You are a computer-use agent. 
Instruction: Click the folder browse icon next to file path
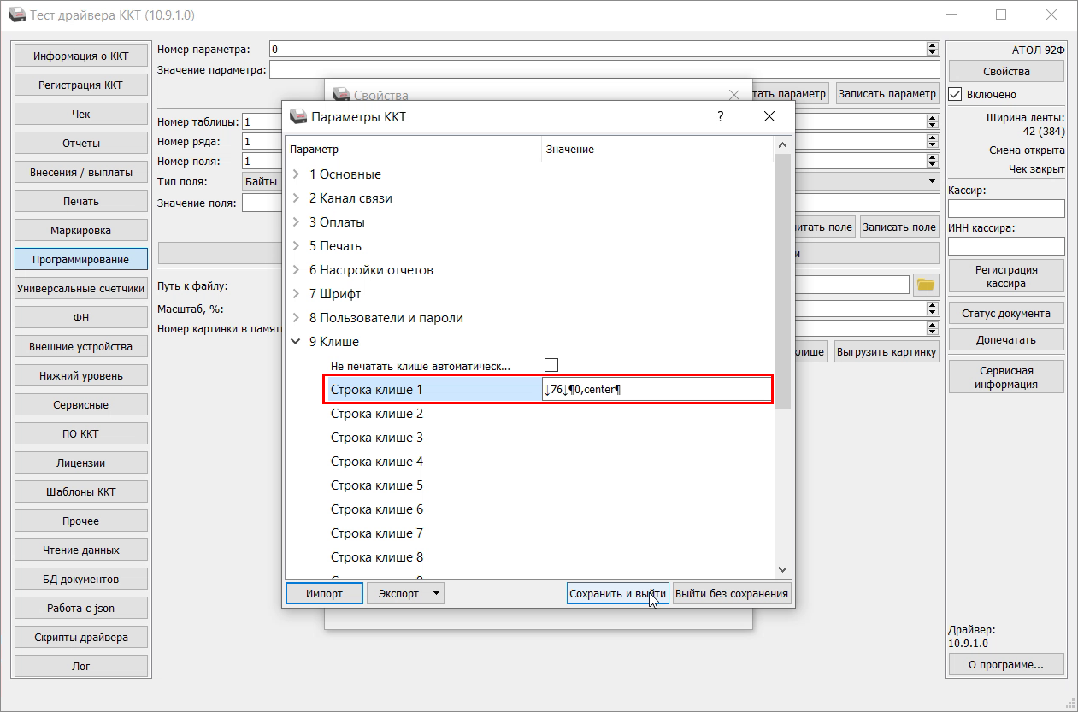point(925,285)
